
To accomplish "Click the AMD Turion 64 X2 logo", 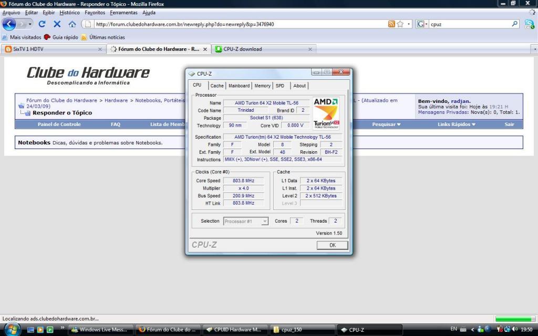I will [326, 113].
